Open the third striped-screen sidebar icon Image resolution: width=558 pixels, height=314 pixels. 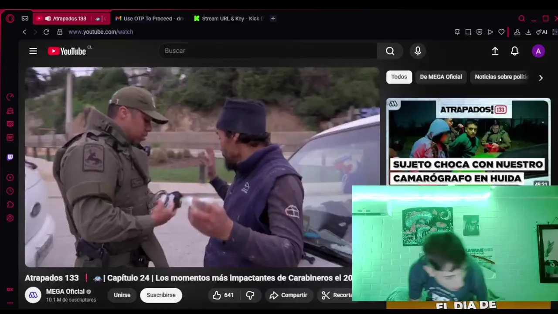10,124
